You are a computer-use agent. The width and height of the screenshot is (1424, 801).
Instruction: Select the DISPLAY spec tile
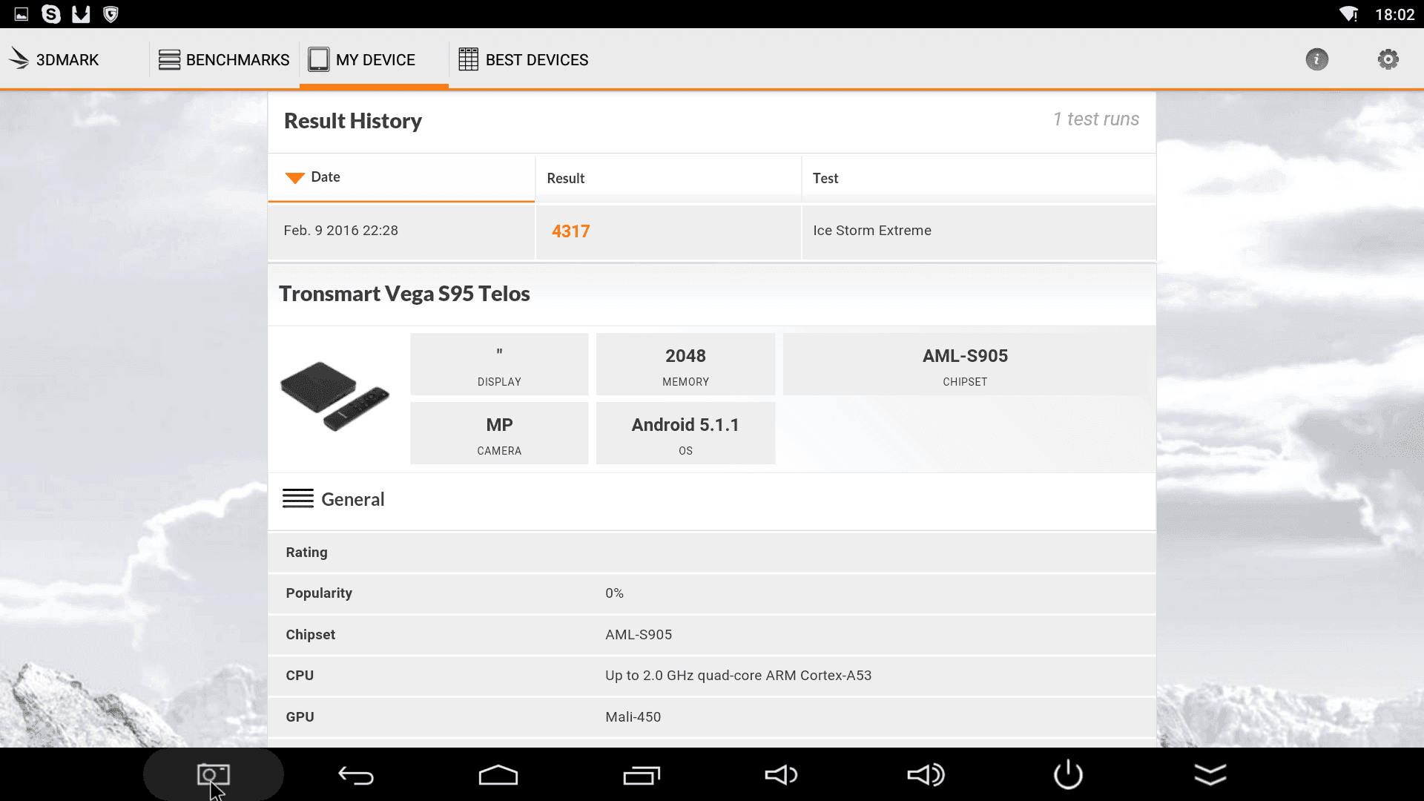point(499,364)
